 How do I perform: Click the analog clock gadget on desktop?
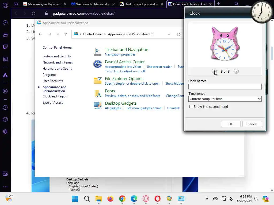pyautogui.click(x=261, y=12)
